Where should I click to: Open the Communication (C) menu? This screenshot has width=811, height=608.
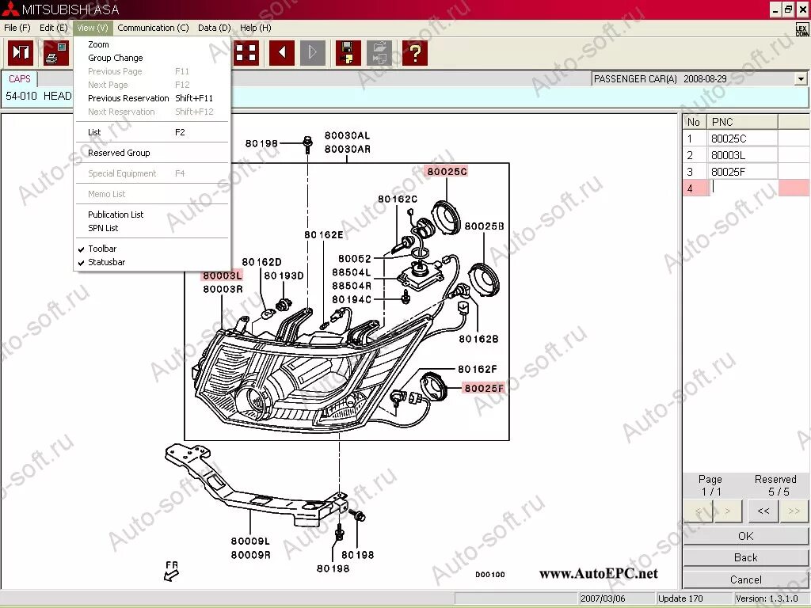pyautogui.click(x=153, y=28)
